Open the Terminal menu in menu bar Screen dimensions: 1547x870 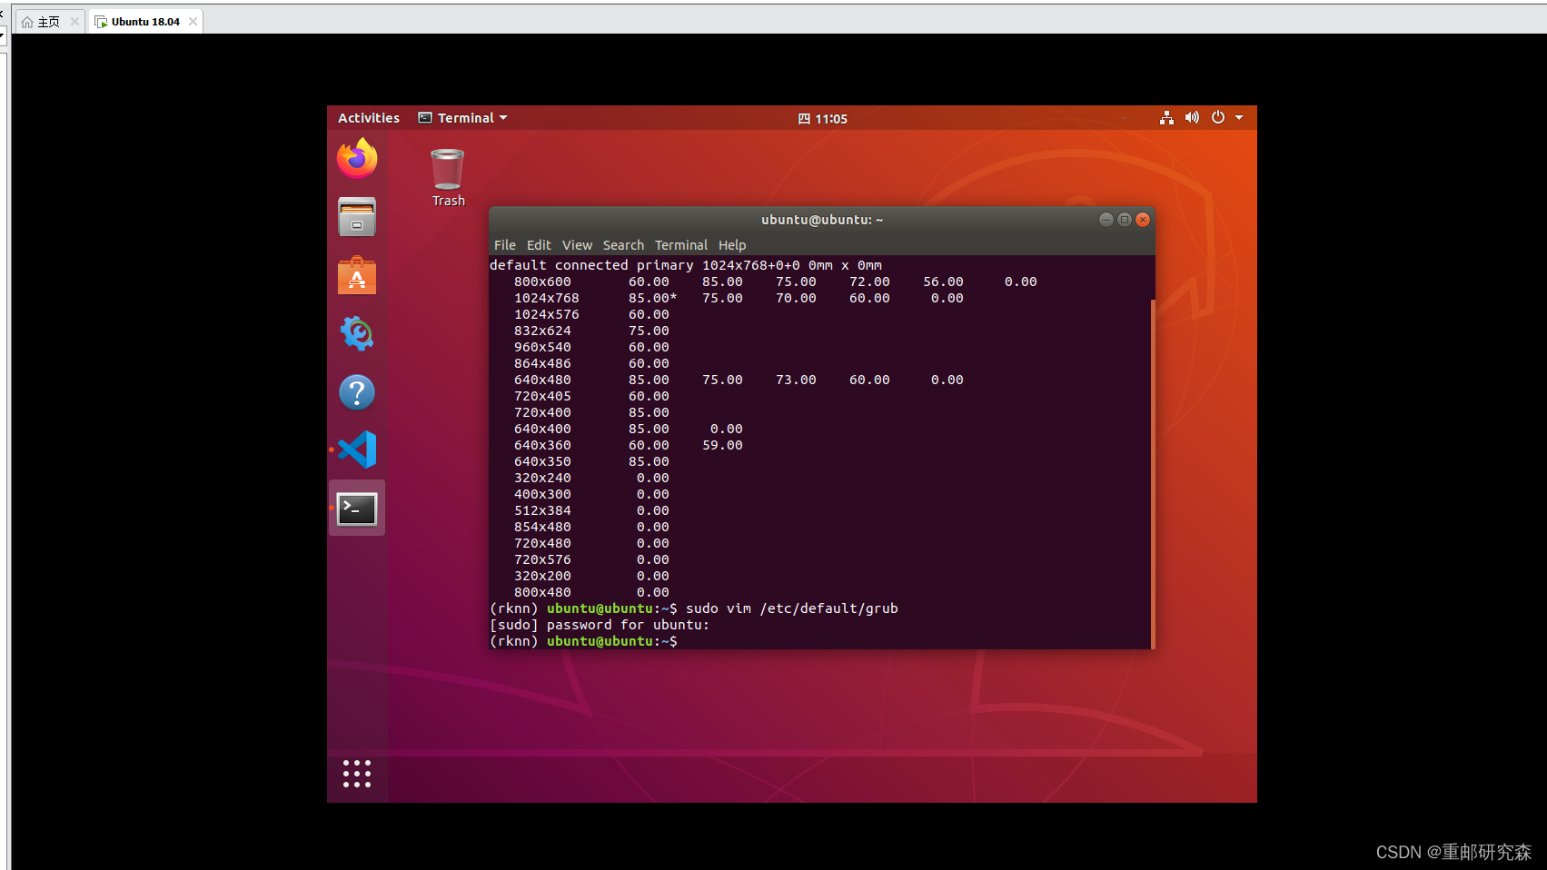pos(681,245)
